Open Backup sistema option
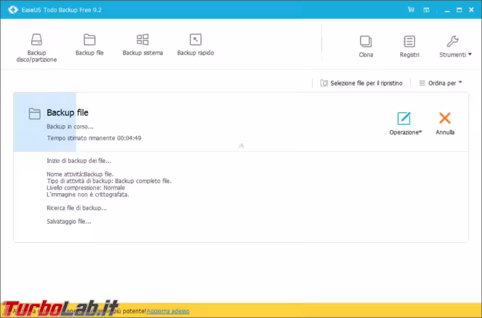 [143, 45]
